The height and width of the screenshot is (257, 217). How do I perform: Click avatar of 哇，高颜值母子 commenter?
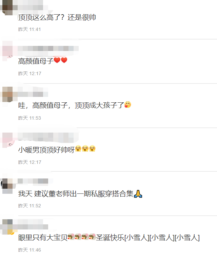7,95
